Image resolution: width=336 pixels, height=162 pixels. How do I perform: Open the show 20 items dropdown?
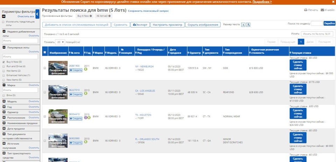[x=60, y=42]
